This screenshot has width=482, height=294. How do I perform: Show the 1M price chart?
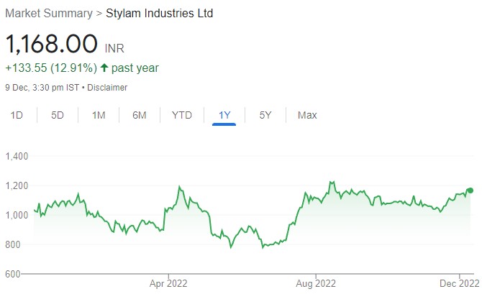pyautogui.click(x=99, y=115)
